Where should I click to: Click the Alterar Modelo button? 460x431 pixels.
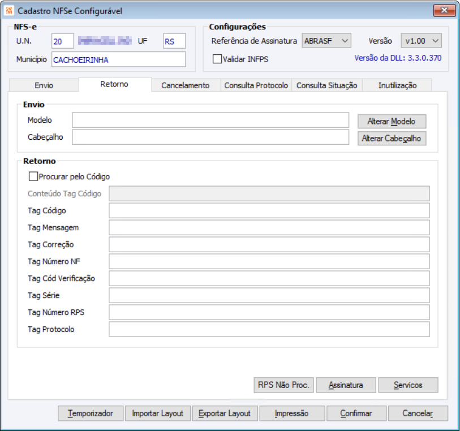pyautogui.click(x=392, y=122)
